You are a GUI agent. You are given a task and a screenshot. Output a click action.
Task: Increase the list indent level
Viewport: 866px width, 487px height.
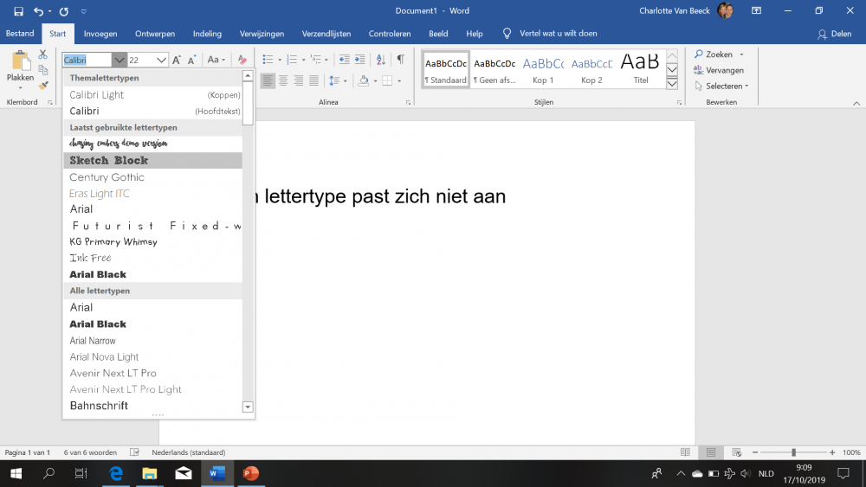tap(361, 60)
